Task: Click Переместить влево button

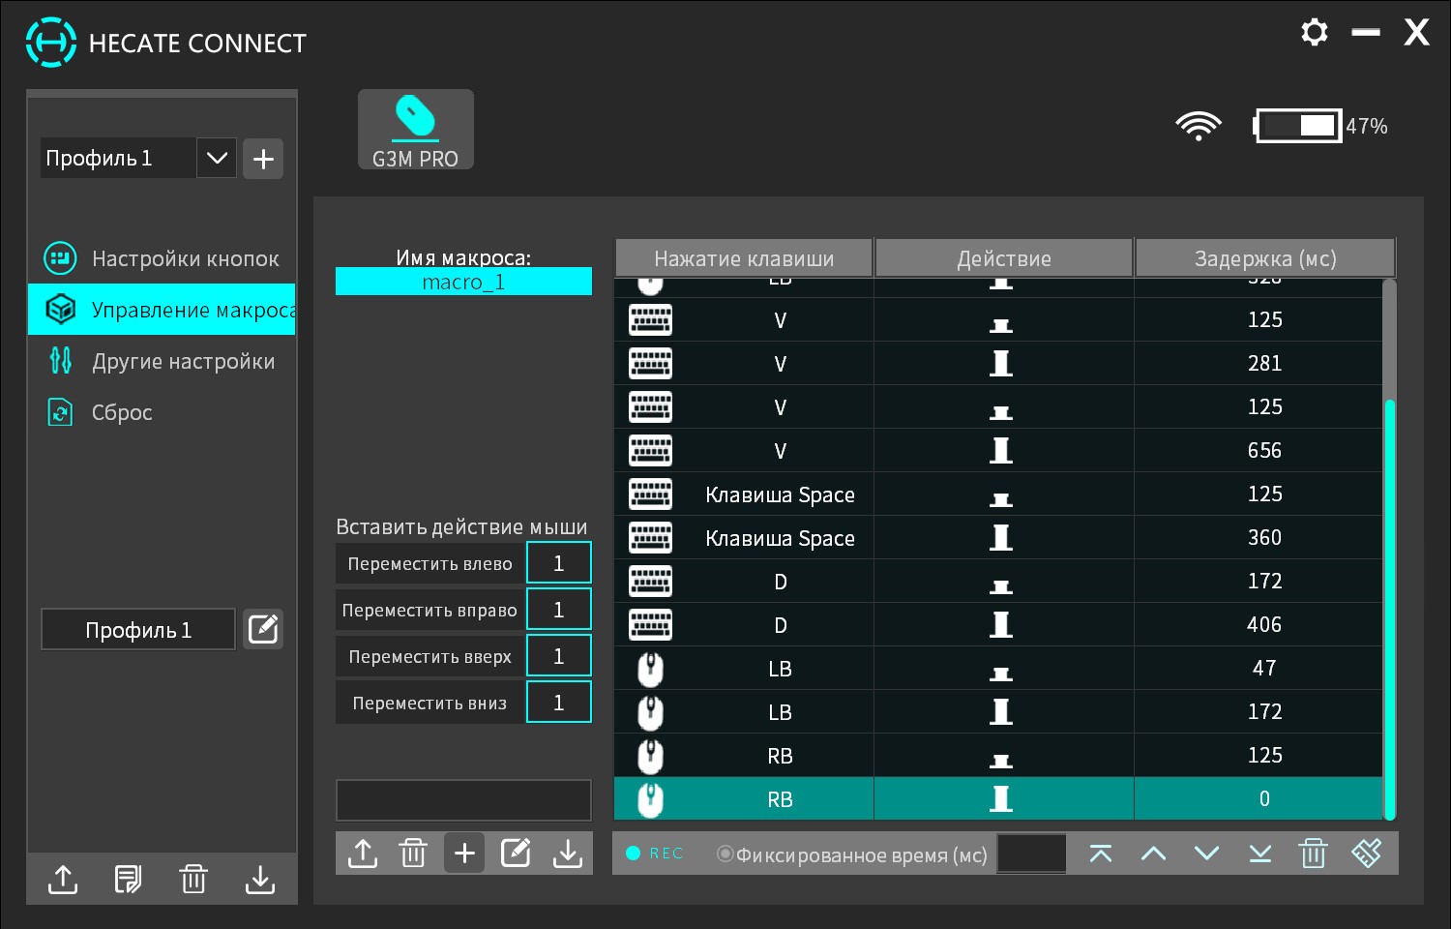Action: coord(429,563)
